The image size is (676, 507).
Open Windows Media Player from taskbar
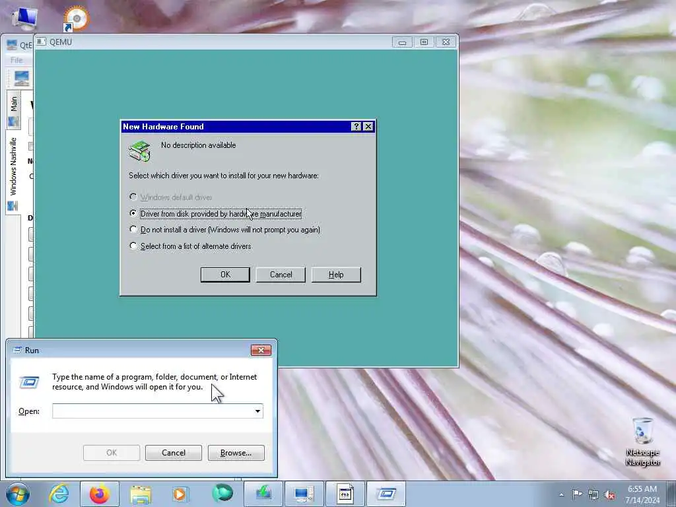point(180,494)
